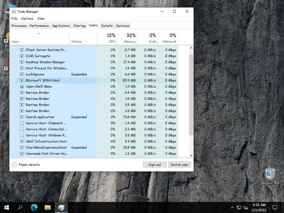Sort by the Status column header
This screenshot has height=213, width=284.
coord(83,39)
